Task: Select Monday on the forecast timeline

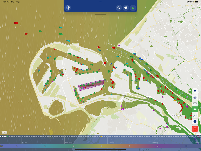Action: tap(155, 142)
